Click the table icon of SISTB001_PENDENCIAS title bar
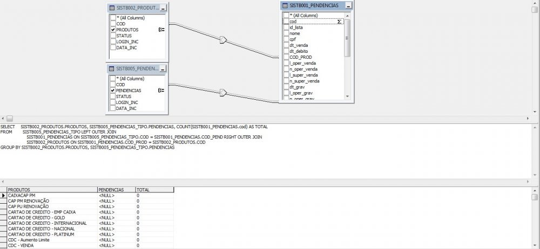The height and width of the screenshot is (249, 540). (285, 5)
